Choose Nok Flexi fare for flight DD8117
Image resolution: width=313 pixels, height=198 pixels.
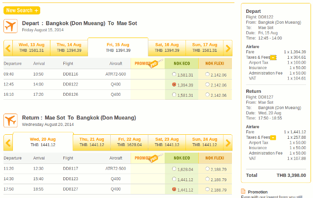click(207, 169)
